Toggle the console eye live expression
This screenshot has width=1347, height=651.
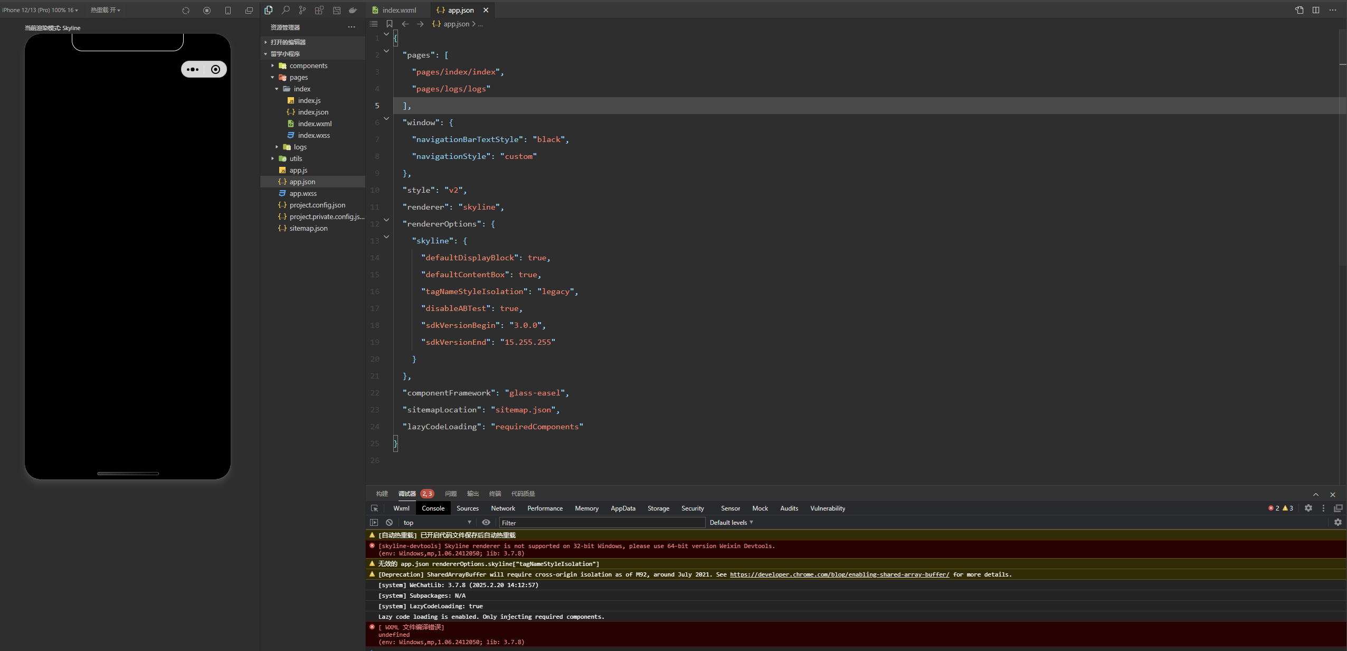486,522
